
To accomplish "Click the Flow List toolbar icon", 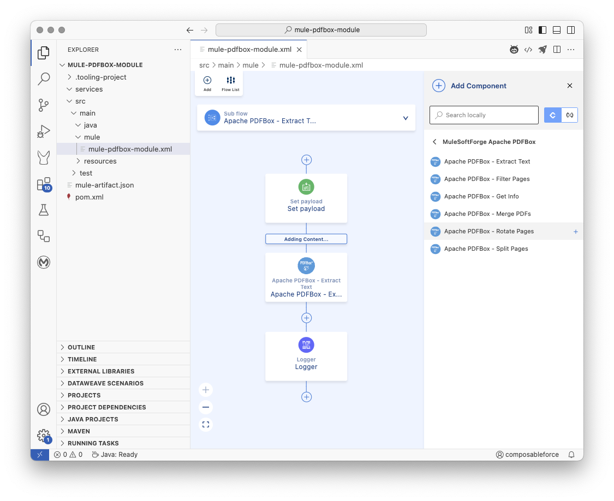I will 230,83.
